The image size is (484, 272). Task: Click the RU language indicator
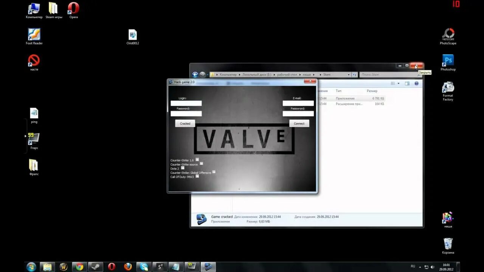pos(413,266)
